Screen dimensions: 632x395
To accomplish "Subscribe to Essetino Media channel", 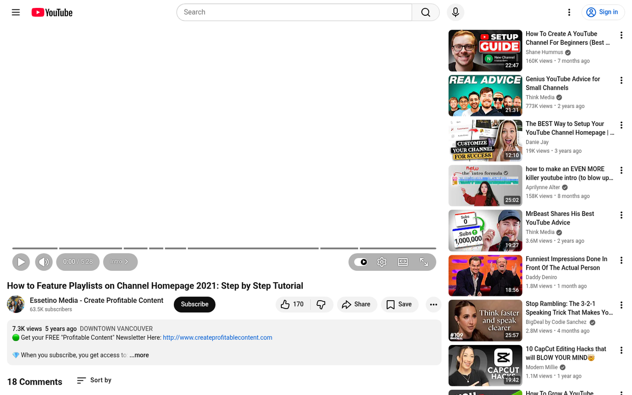I will click(x=194, y=304).
